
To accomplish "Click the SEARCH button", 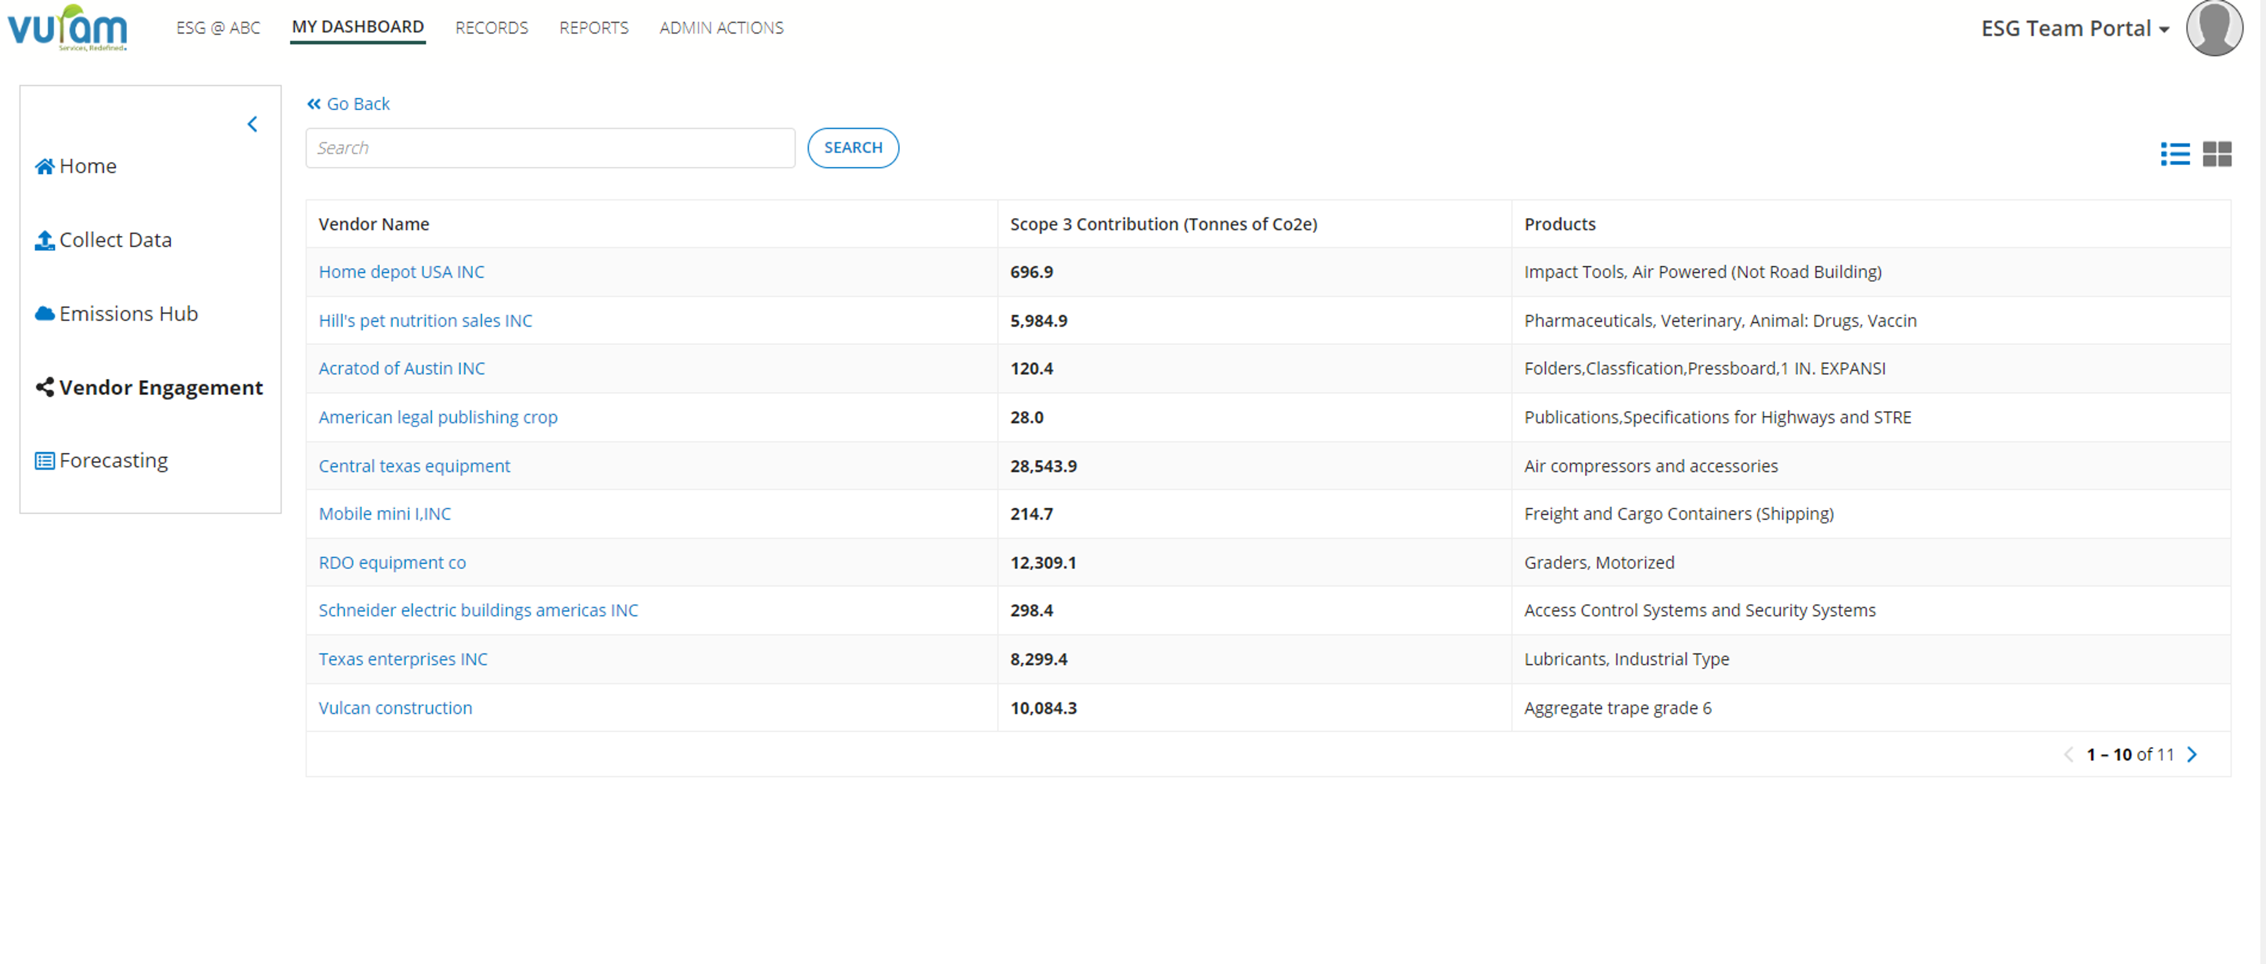I will point(853,147).
